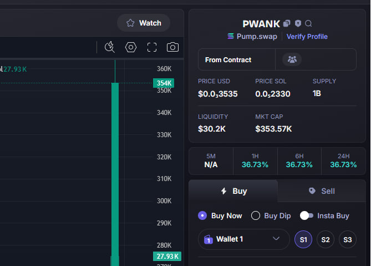Click the Watch star button
Screen dimensions: 371x266
pos(144,23)
